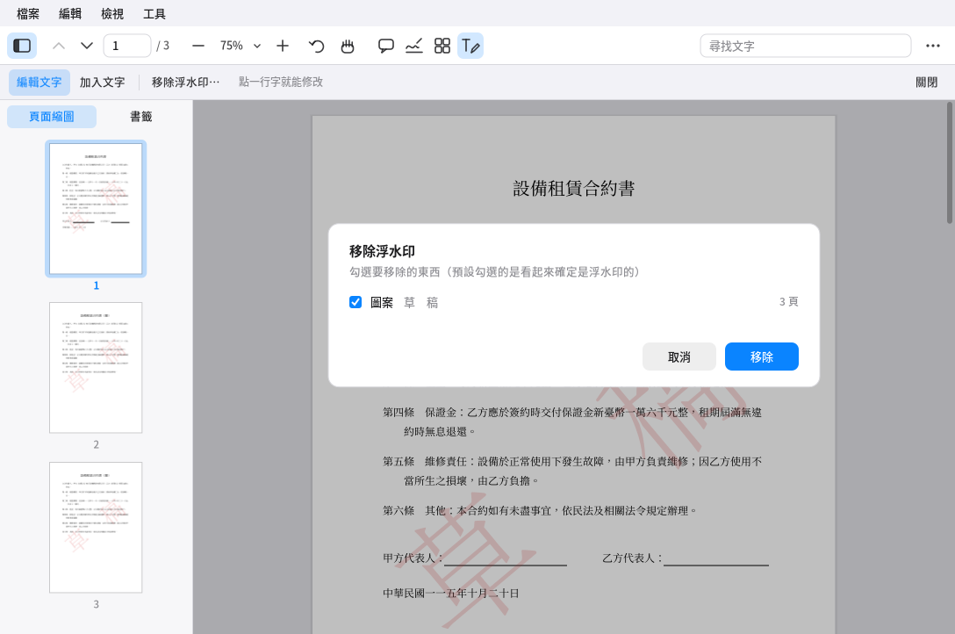Open the 檢視 menu
Image resolution: width=955 pixels, height=634 pixels.
click(112, 13)
